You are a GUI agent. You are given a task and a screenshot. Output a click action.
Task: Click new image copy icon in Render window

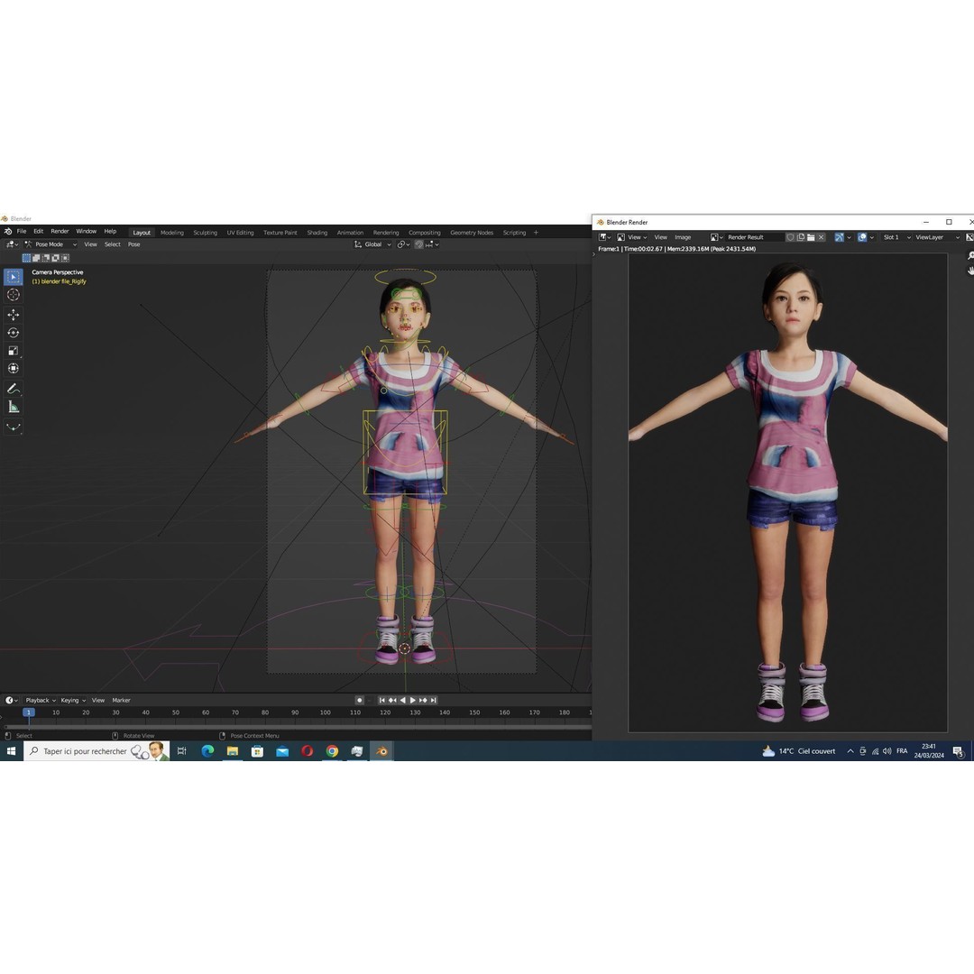click(x=801, y=237)
